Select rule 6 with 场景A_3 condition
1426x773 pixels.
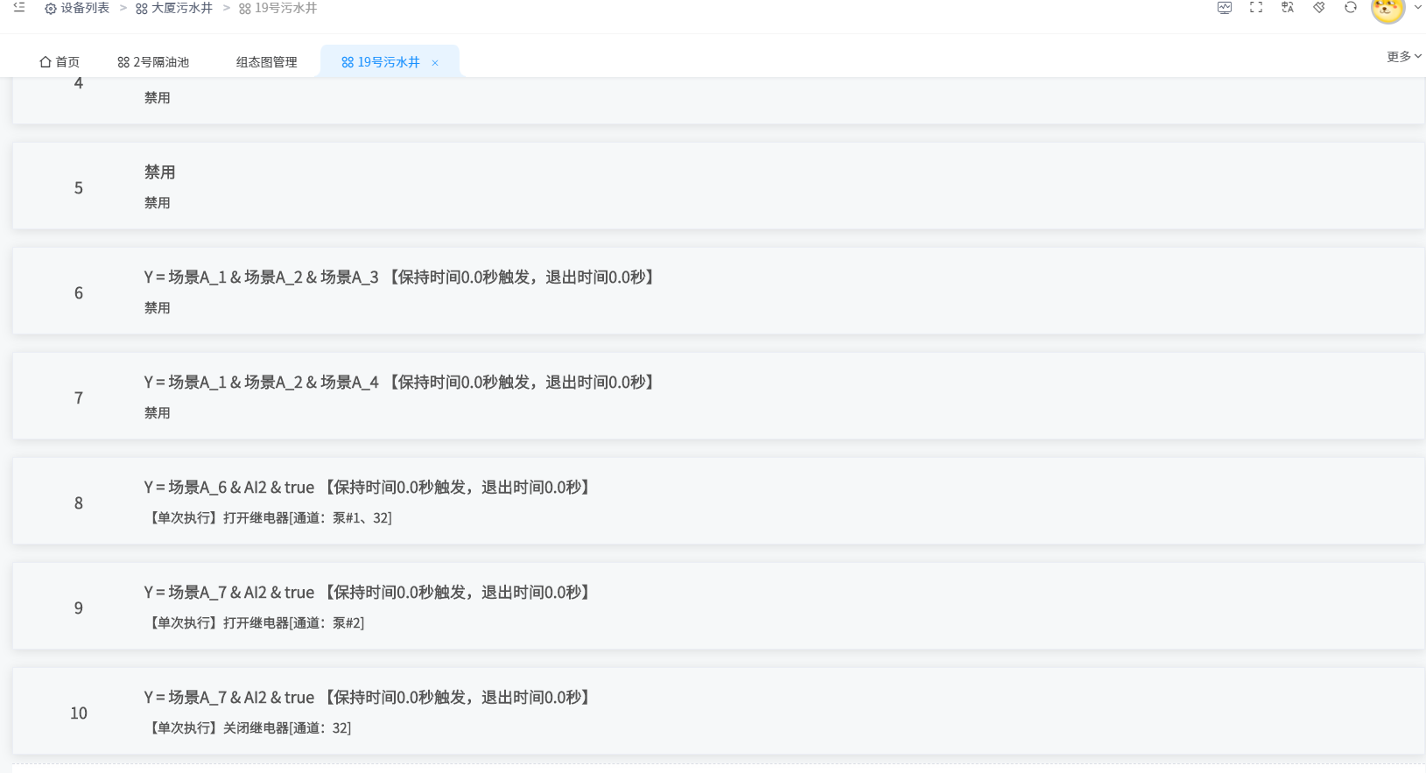(399, 278)
